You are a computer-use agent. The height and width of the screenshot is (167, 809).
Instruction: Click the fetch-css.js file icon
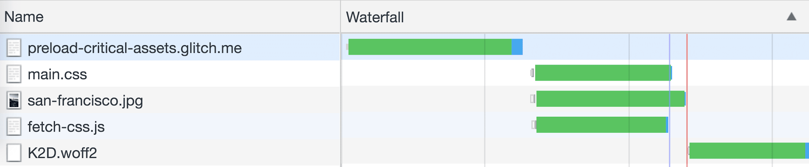pyautogui.click(x=14, y=127)
